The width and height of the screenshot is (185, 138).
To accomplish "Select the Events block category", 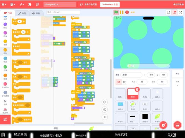I will tap(5, 43).
